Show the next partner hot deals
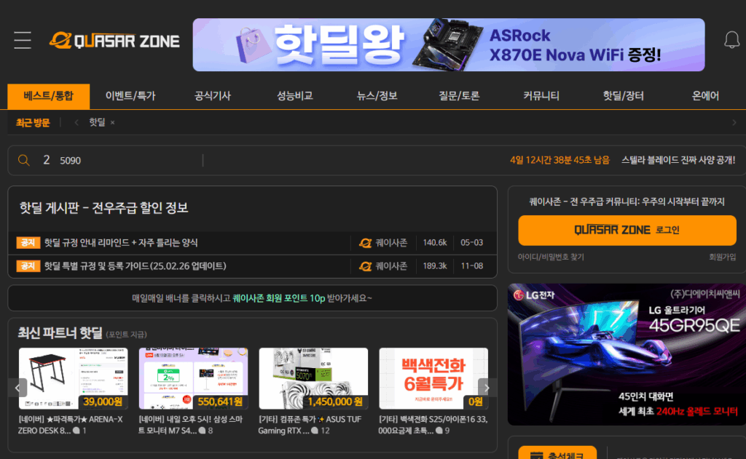Screen dimensions: 746x459 (x=487, y=388)
